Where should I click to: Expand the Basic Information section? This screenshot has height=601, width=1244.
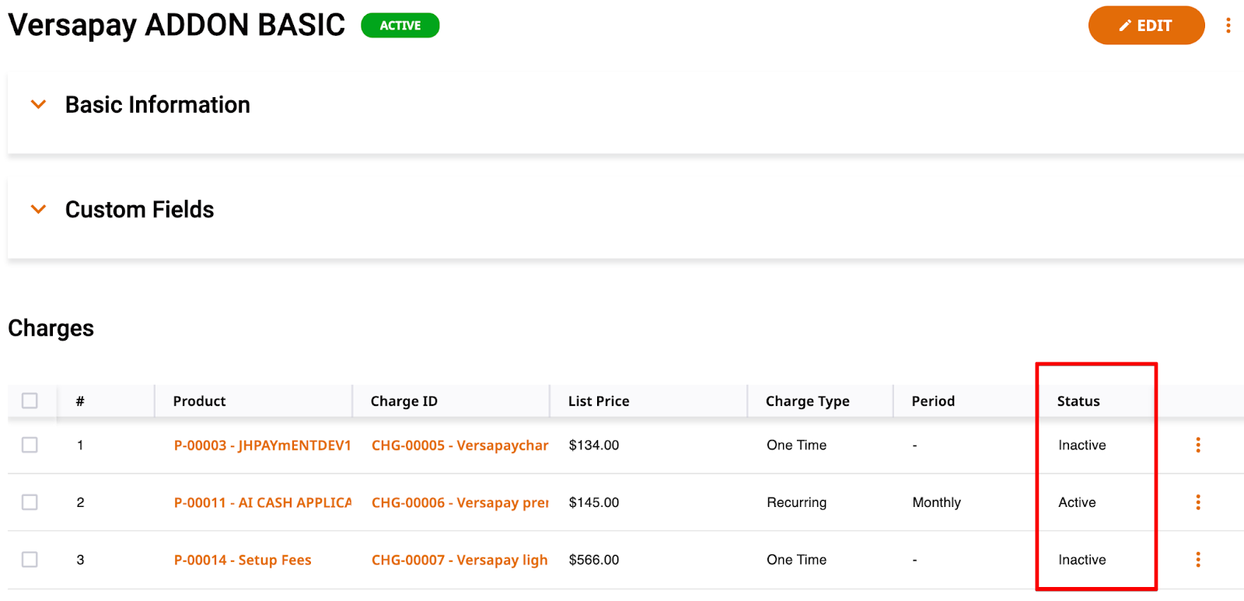point(38,104)
